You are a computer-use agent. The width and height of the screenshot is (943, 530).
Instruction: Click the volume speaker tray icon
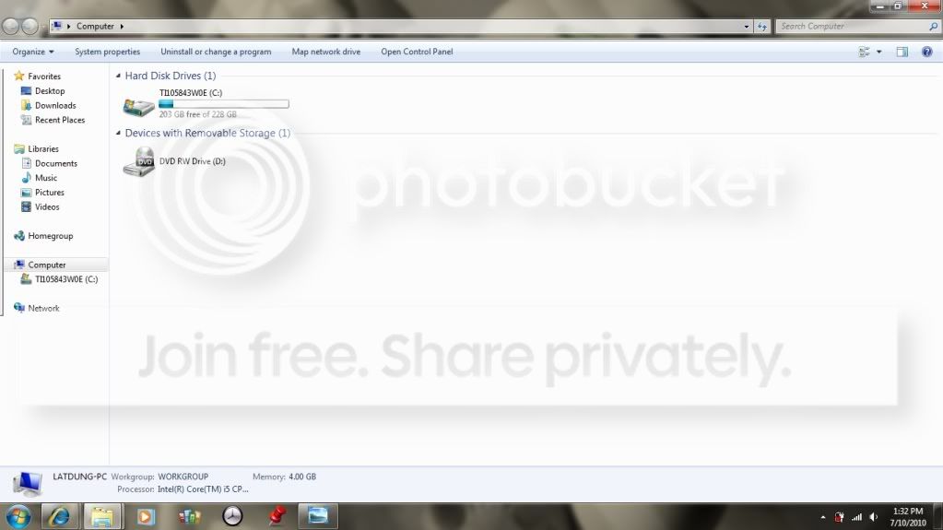click(x=873, y=517)
